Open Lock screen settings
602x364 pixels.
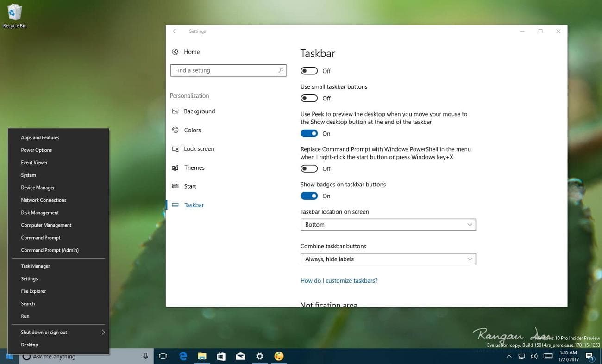199,148
